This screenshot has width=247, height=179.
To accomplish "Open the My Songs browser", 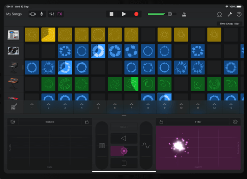I will point(14,14).
